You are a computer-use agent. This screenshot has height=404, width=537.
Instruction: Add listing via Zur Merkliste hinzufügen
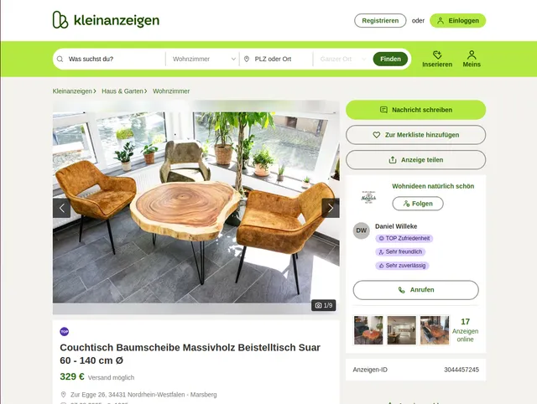tap(416, 135)
